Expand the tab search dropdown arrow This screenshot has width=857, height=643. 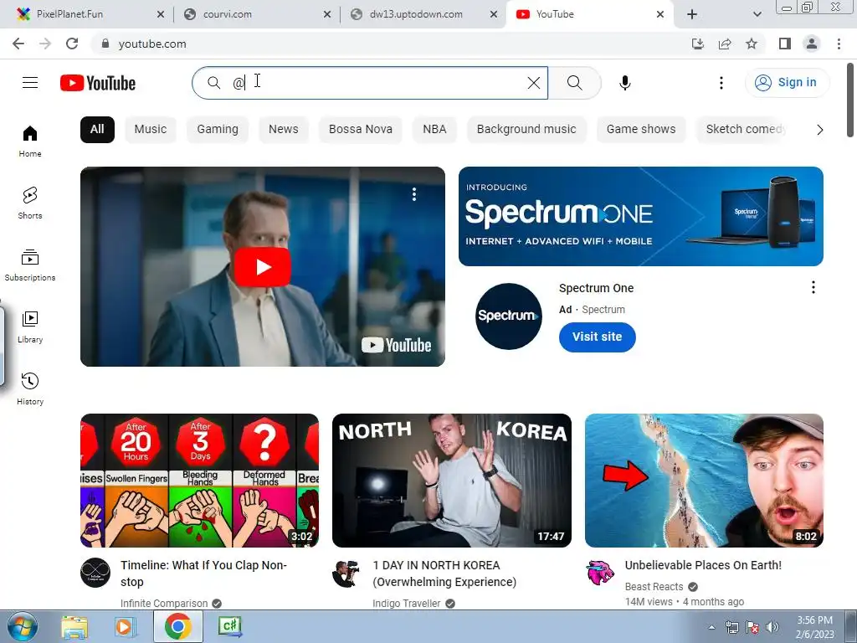click(x=757, y=14)
